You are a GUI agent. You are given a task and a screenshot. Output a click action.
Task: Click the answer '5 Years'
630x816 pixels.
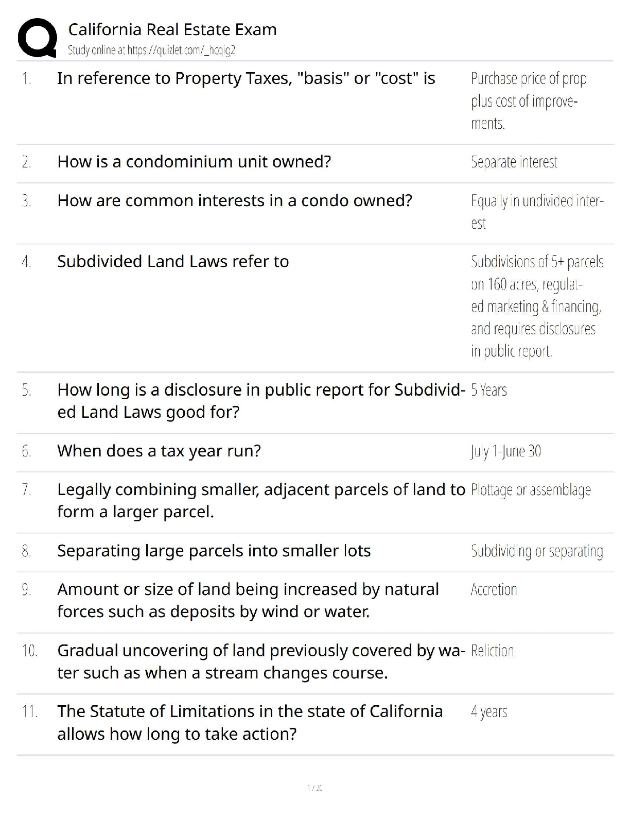click(x=488, y=390)
